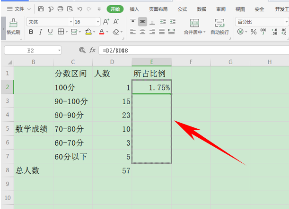Screen dimensions: 289x209
Task: Click the fx insert function button
Action: coord(92,50)
